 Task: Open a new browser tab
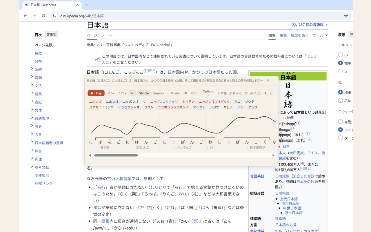click(87, 5)
